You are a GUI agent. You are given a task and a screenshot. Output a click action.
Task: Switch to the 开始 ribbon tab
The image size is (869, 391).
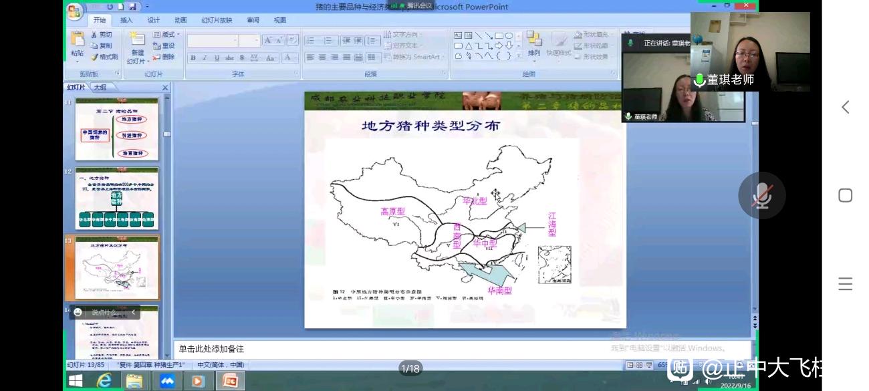click(100, 20)
